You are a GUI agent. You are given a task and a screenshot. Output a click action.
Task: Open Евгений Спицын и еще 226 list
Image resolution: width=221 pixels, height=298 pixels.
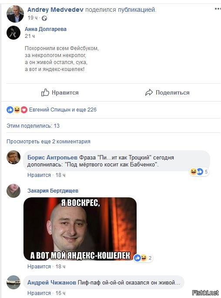[63, 110]
